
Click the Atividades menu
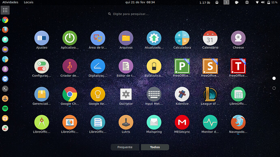point(10,2)
